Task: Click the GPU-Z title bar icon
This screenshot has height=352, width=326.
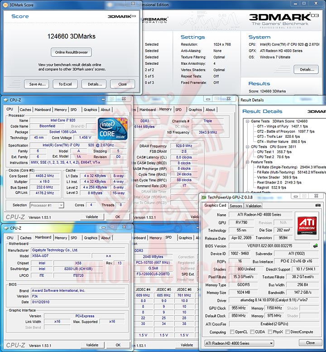Action: pyautogui.click(x=204, y=198)
